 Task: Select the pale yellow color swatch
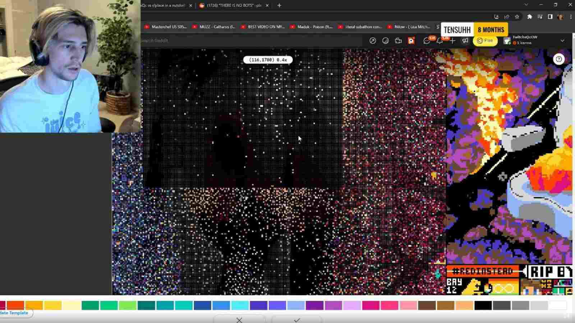72,305
